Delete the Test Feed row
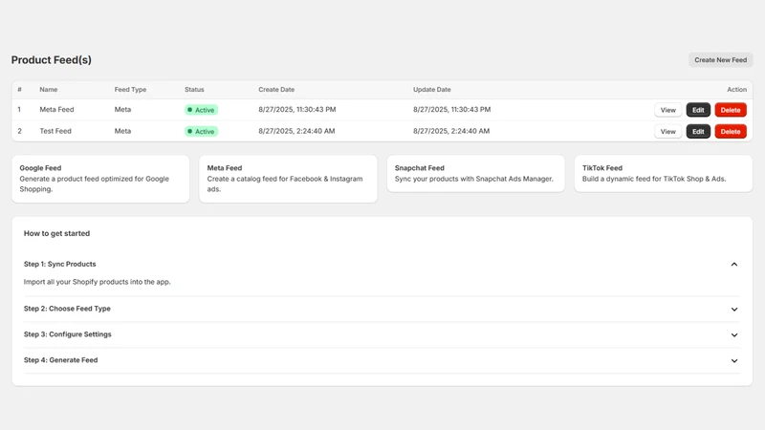Screen dimensions: 765x430 click(x=731, y=131)
